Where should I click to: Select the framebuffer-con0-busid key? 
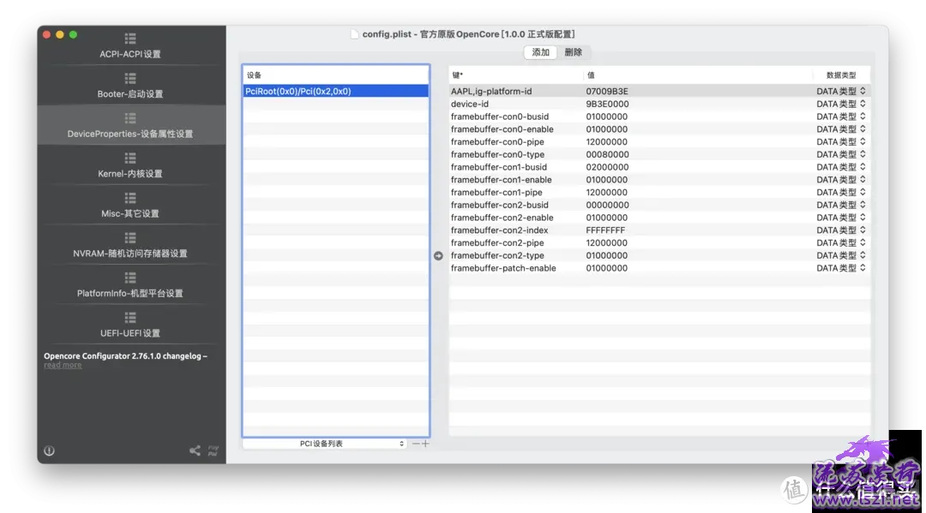pos(500,116)
